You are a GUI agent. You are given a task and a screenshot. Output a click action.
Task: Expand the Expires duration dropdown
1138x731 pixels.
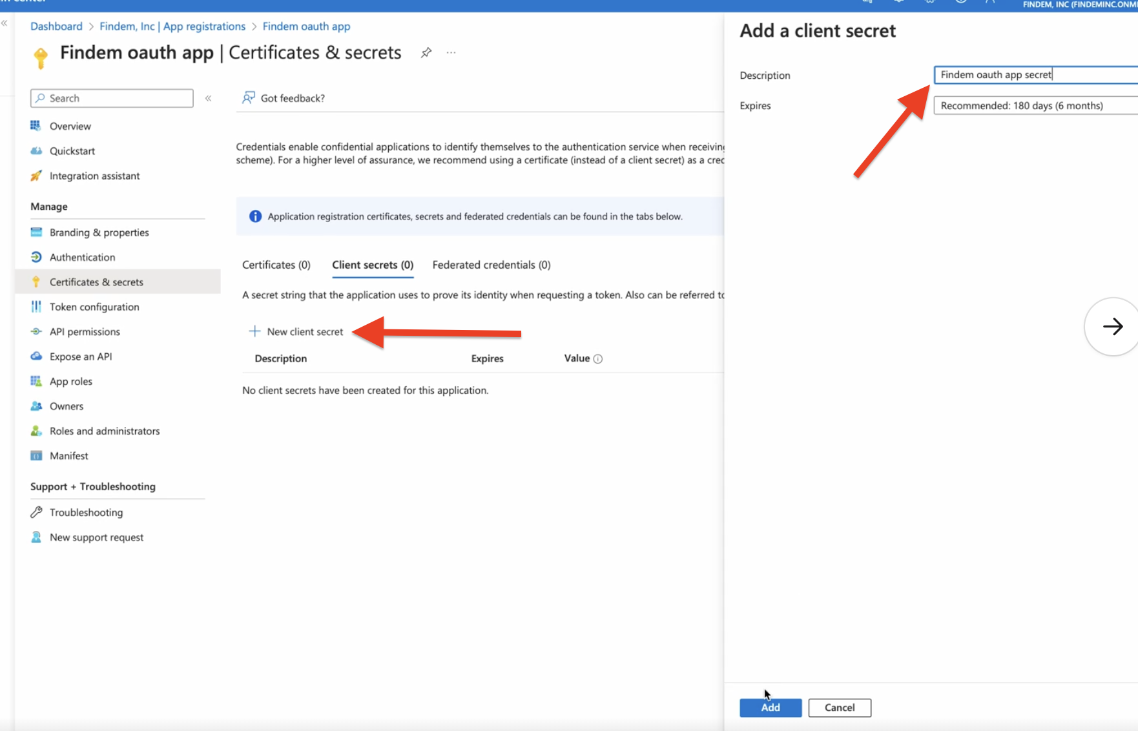(1035, 105)
